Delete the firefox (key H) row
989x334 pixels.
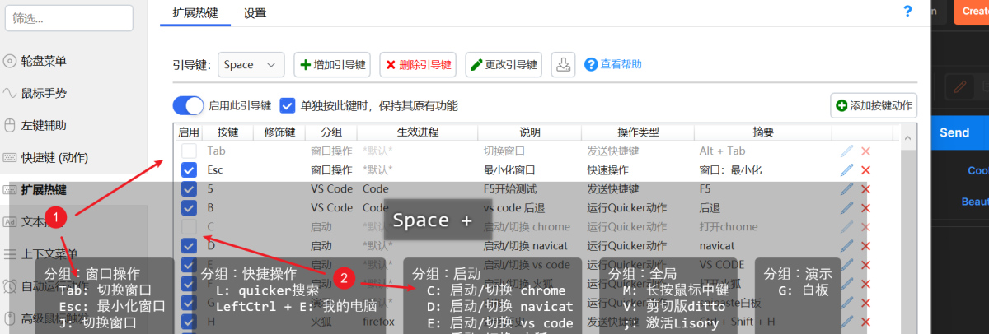[x=865, y=321]
